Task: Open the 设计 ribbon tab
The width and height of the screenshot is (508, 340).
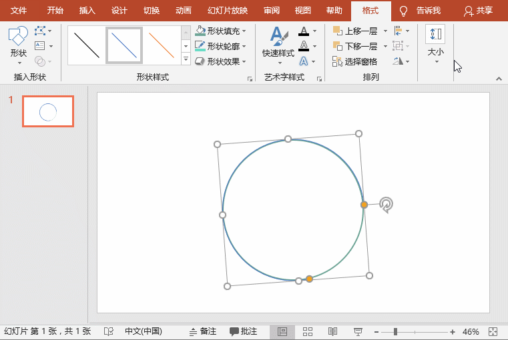Action: tap(119, 11)
